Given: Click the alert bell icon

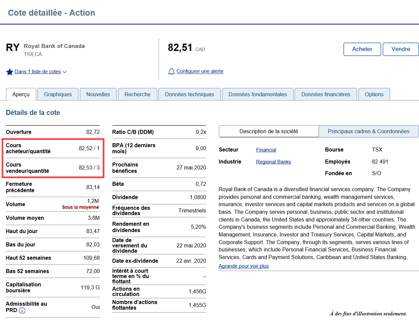Looking at the screenshot, I should tap(171, 72).
